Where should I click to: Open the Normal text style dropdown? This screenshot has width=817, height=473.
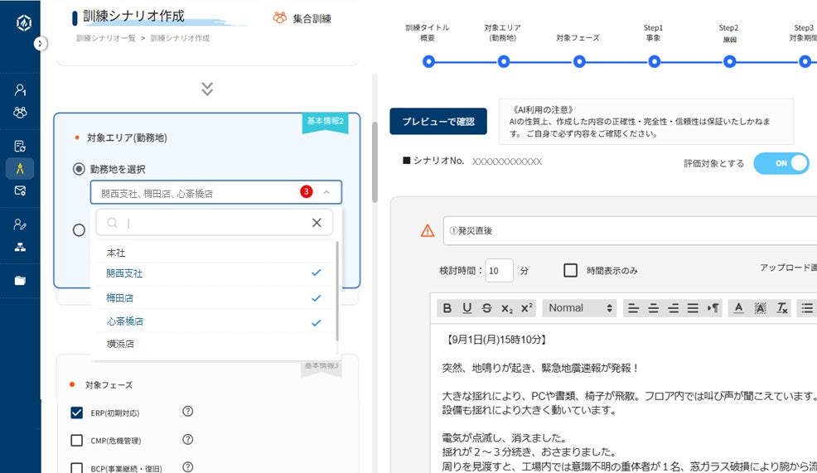coord(580,308)
